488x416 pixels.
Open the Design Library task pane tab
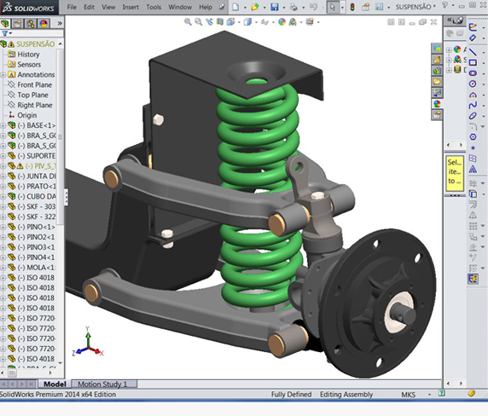tap(437, 70)
